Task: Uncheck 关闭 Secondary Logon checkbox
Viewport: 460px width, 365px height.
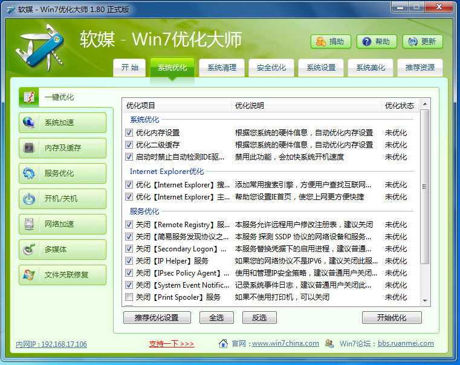Action: coord(129,249)
